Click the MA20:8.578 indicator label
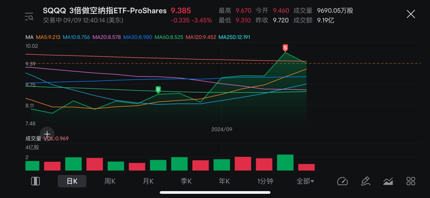Image resolution: width=430 pixels, height=198 pixels. point(107,37)
